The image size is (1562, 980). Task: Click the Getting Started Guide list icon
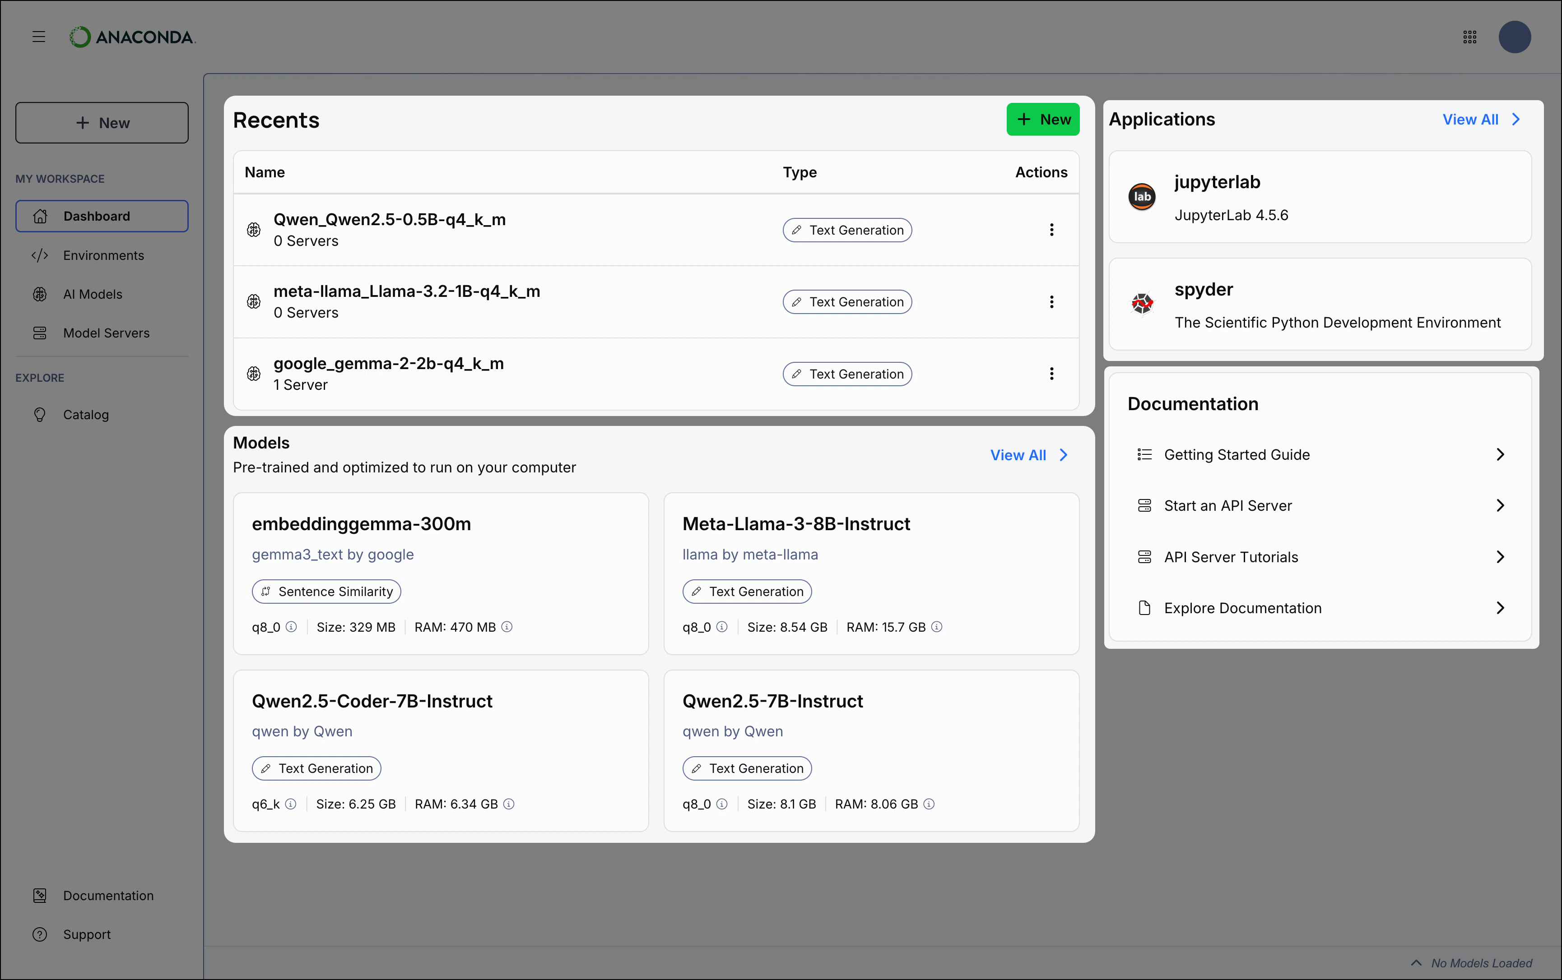(x=1144, y=454)
